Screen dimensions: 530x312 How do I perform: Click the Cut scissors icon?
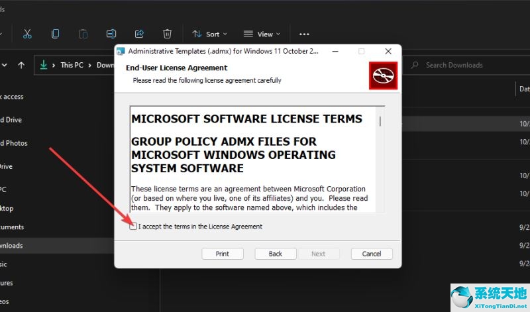pos(27,34)
